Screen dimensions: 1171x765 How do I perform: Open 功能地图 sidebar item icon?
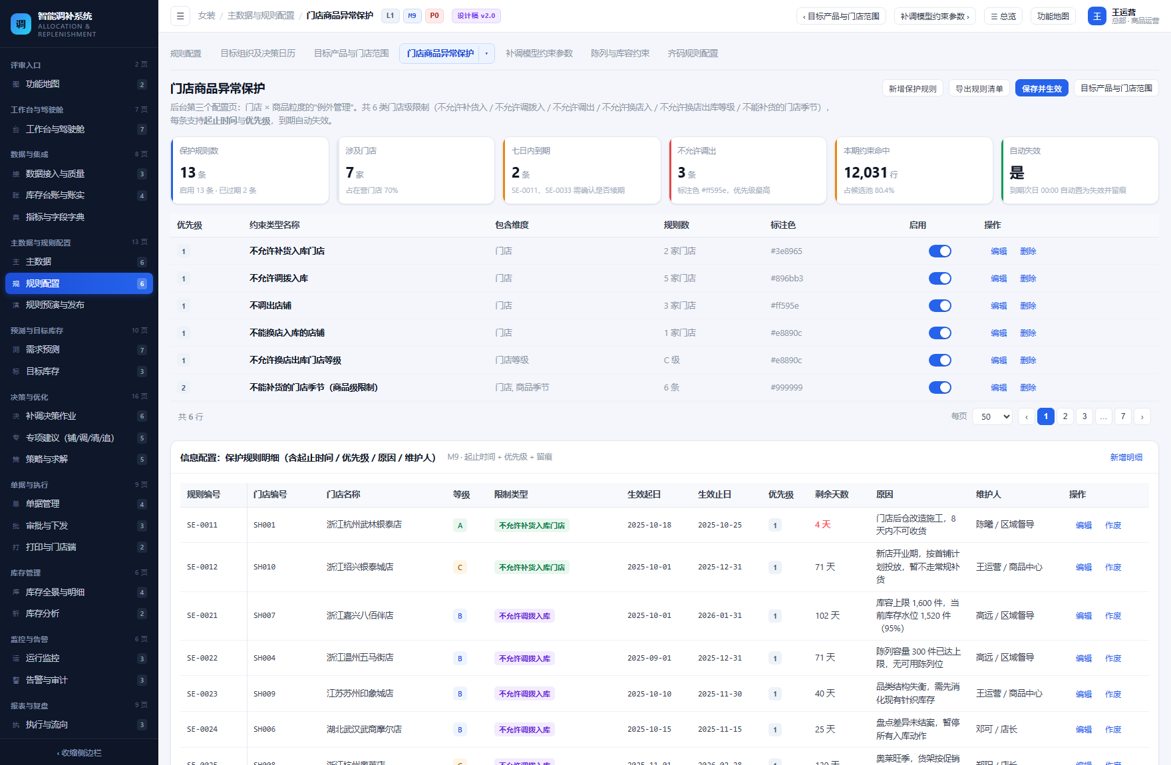[16, 84]
